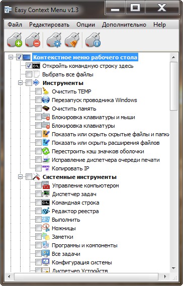183x286 pixels.
Task: Select the Показать или скрыть скрытые файлы row
Action: (111, 134)
